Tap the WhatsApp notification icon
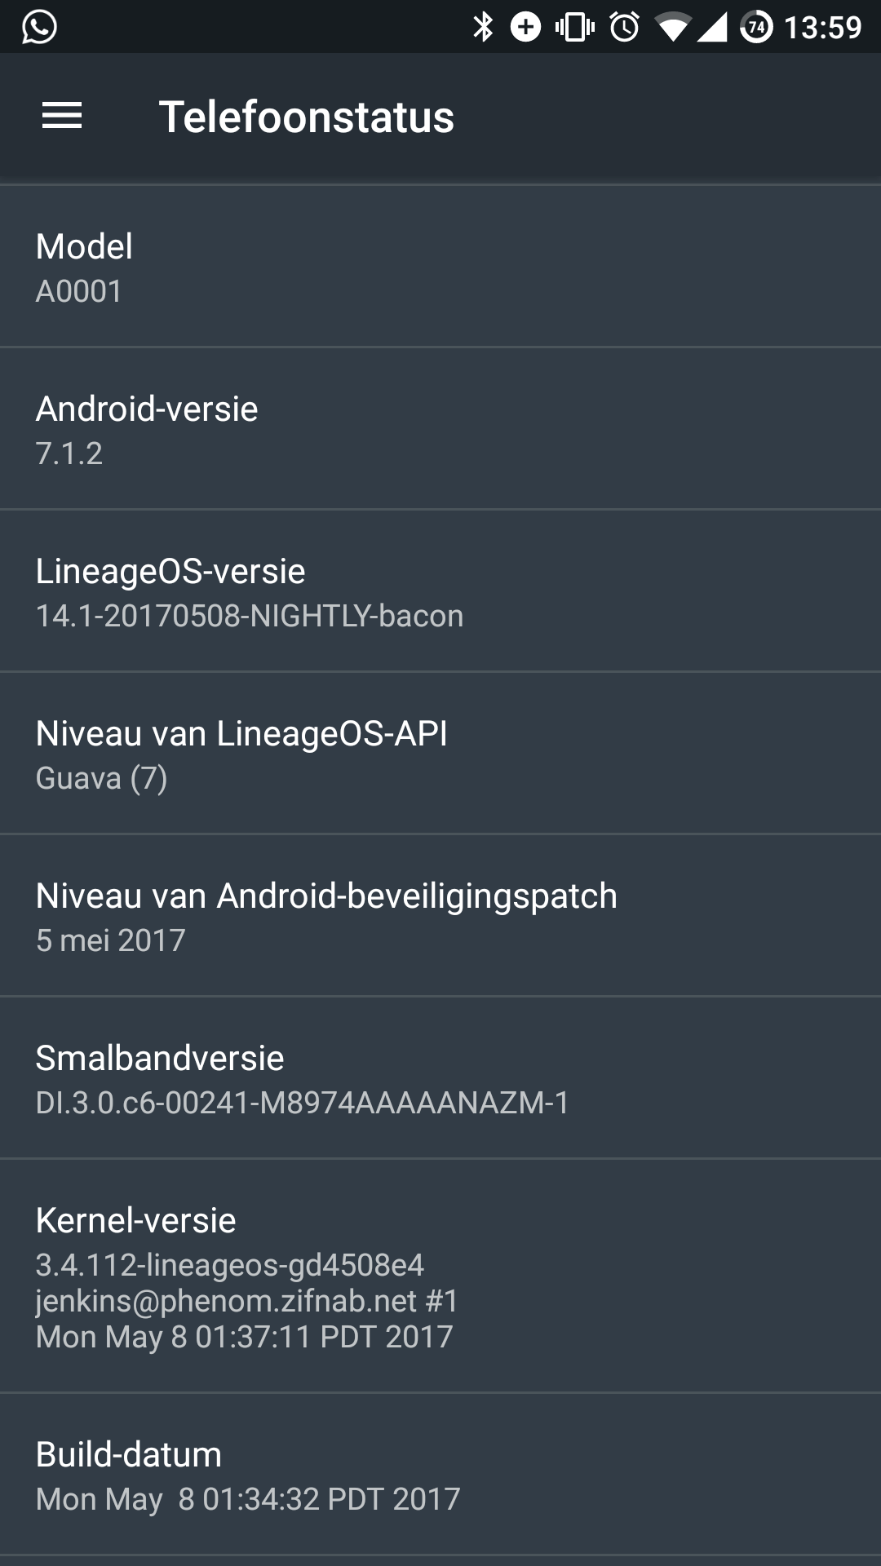Screen dimensions: 881x1566 pyautogui.click(x=39, y=27)
